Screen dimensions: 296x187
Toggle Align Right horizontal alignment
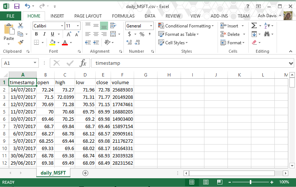104,34
